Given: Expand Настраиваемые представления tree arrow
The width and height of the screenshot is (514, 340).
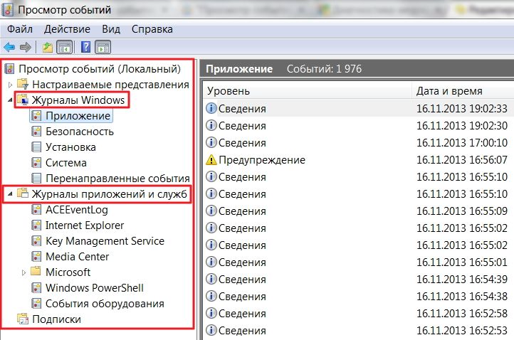Looking at the screenshot, I should [x=10, y=85].
